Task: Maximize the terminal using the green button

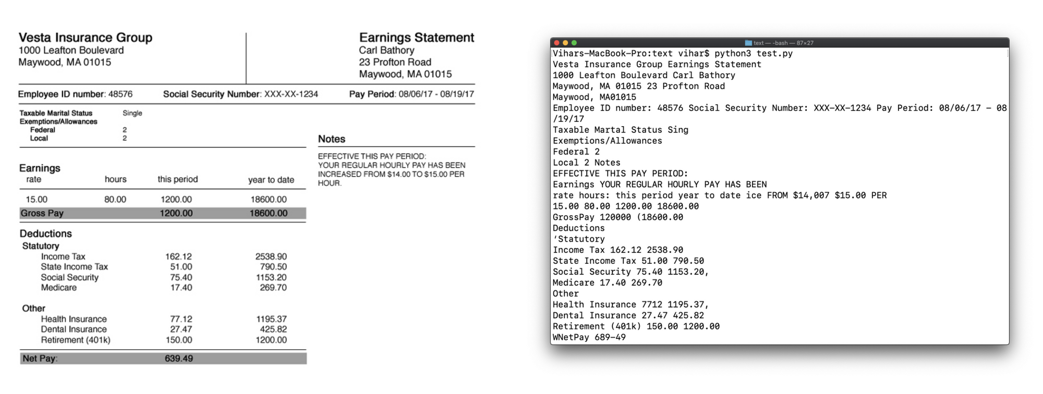Action: click(x=574, y=43)
